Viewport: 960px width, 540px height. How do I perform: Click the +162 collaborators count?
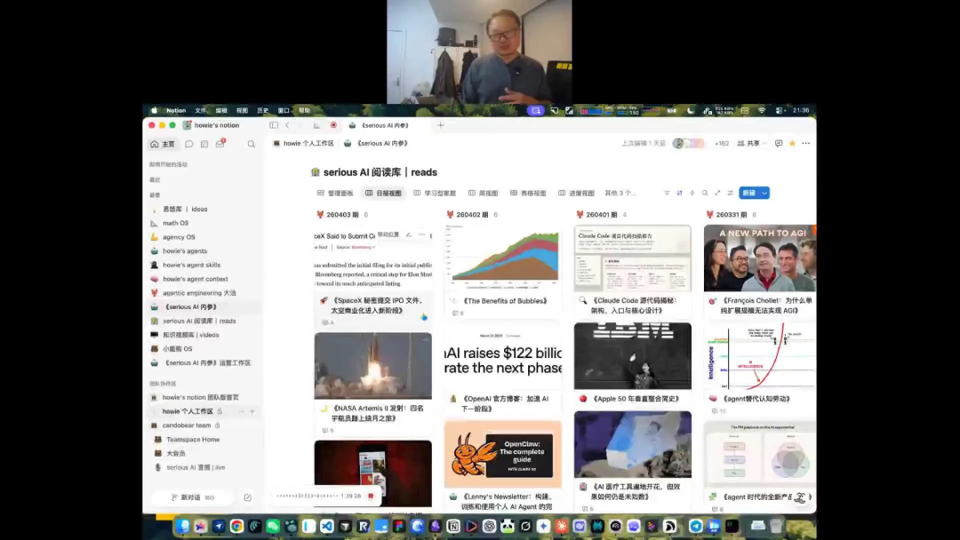722,143
